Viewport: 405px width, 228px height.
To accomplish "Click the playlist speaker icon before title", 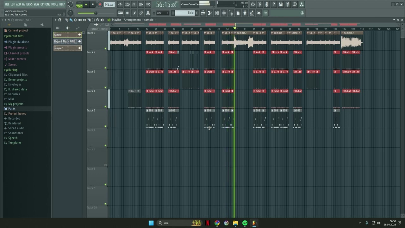I will pos(109,20).
